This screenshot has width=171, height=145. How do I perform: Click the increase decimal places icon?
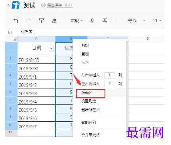(x=105, y=21)
